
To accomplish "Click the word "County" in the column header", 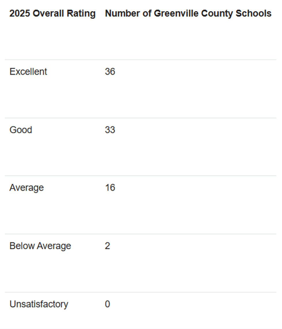I will 219,14.
